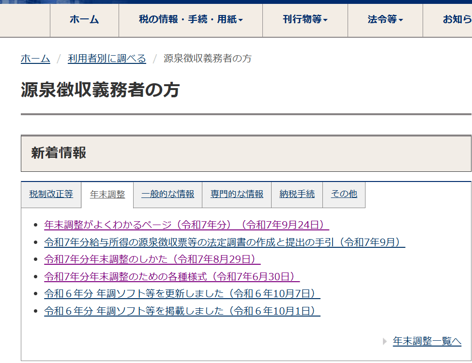Open 年調ソフト等を掲載しました link
472x363 pixels.
(182, 311)
